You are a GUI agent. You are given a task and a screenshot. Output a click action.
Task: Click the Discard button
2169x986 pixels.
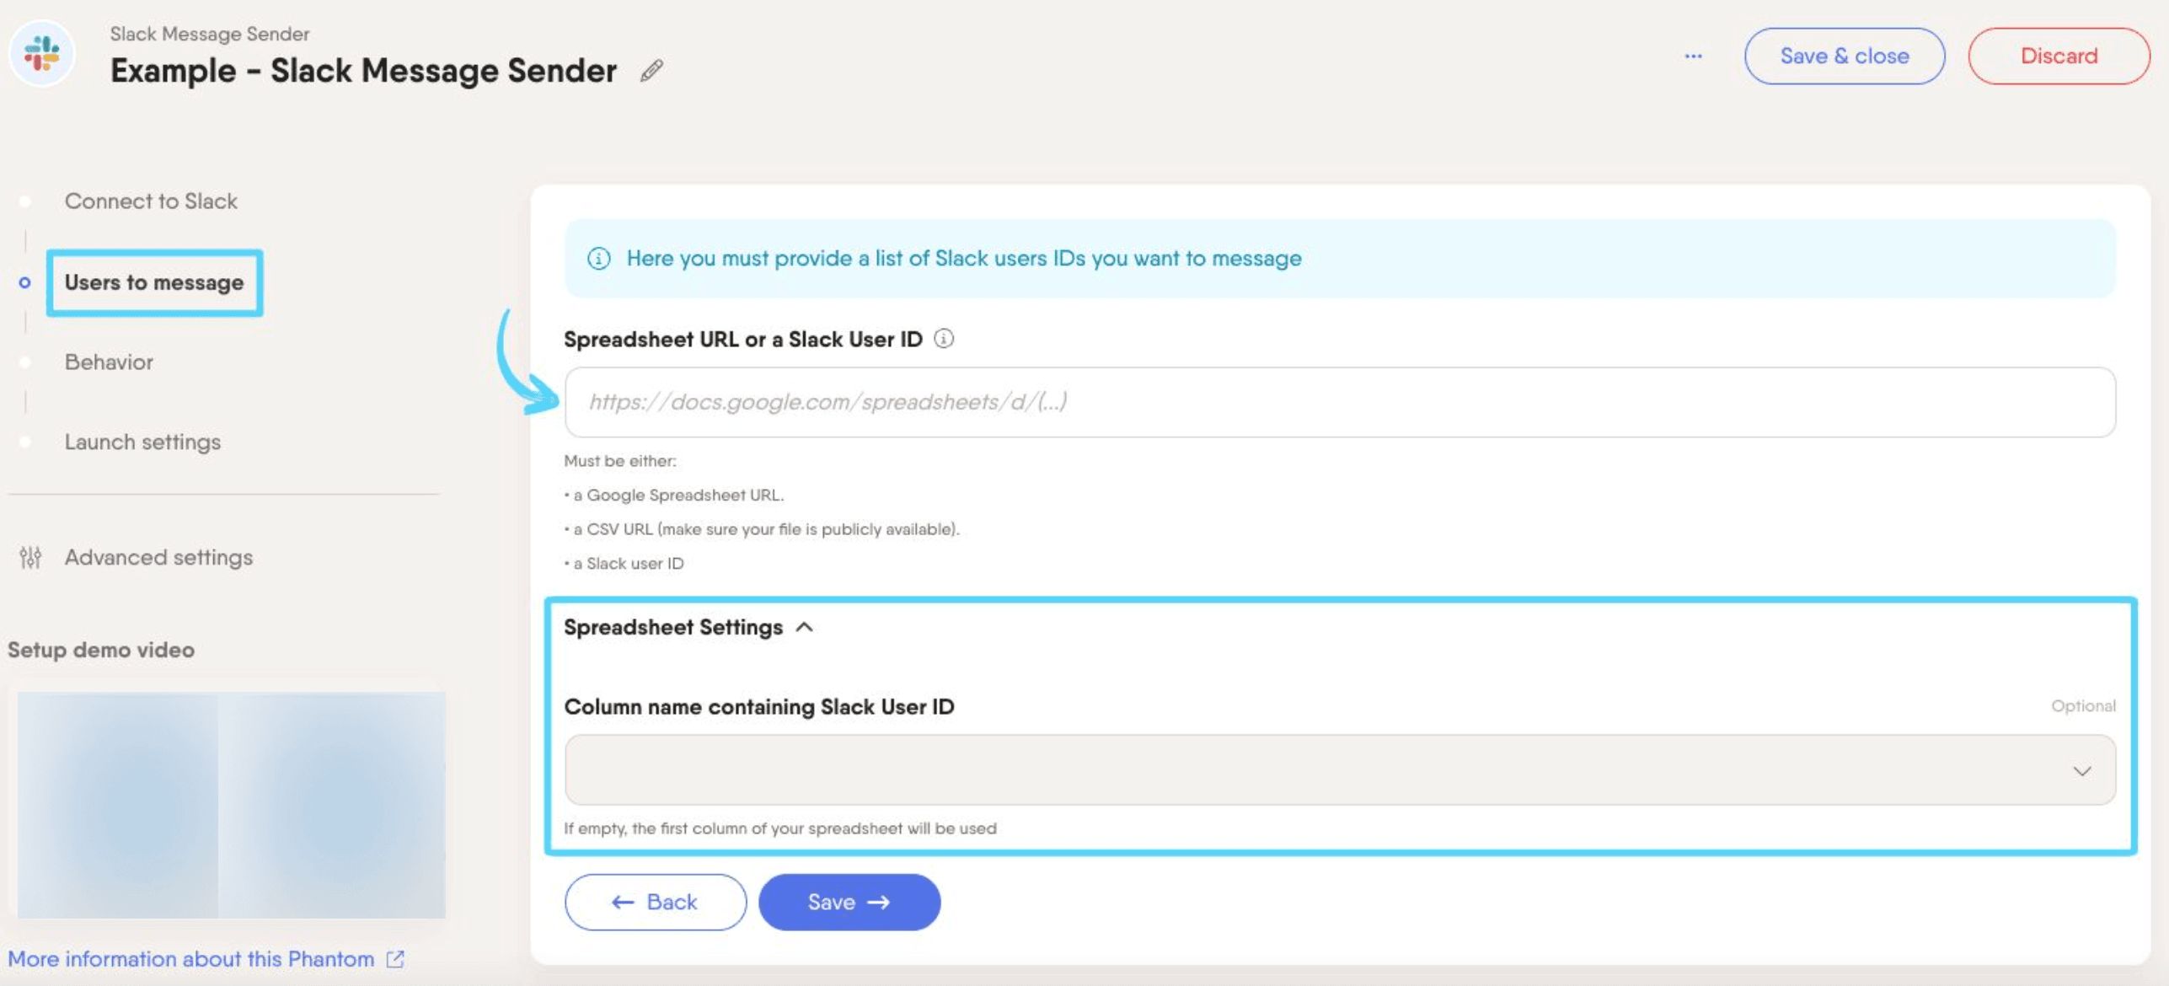click(x=2059, y=56)
